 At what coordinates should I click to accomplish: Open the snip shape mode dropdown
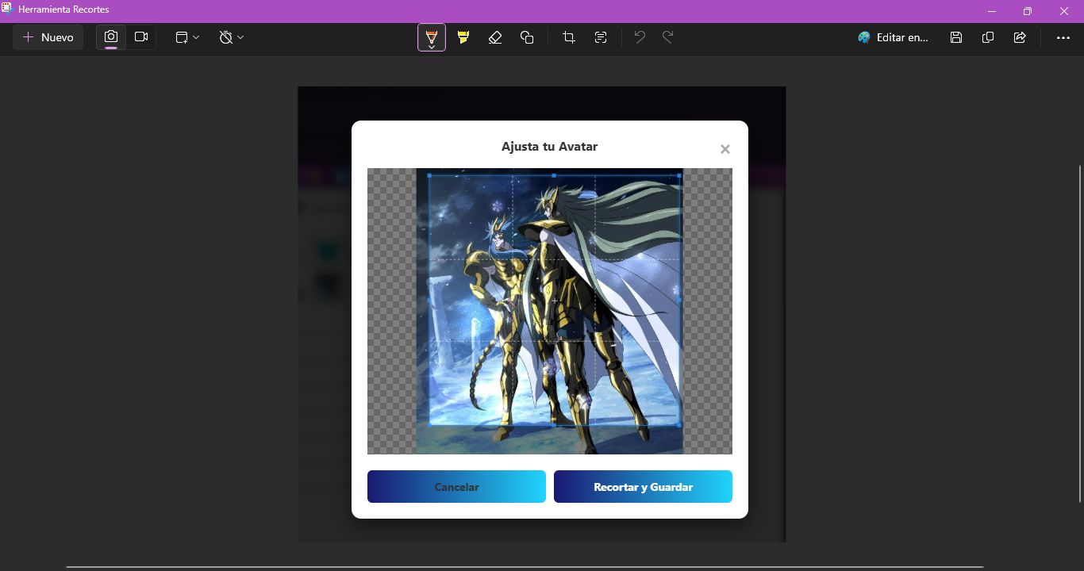click(187, 37)
